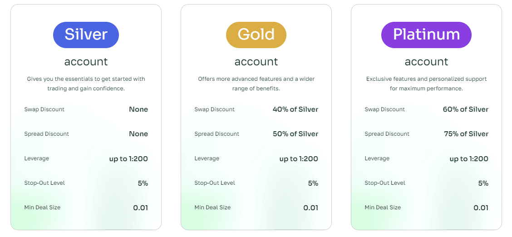Choose the purple Platinum account badge
The height and width of the screenshot is (237, 512).
pos(426,35)
